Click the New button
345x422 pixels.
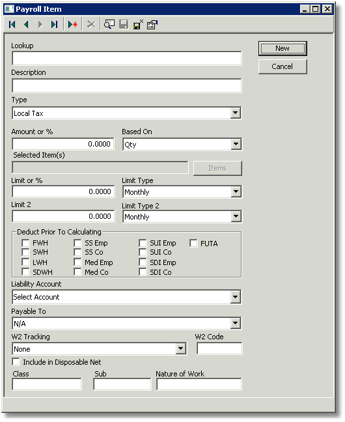[x=283, y=48]
